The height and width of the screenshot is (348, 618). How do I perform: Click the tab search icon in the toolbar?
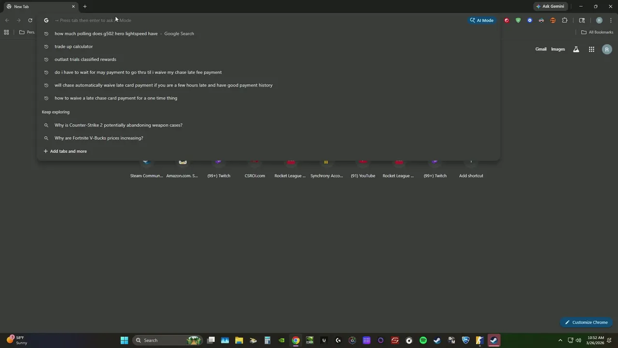tap(582, 20)
